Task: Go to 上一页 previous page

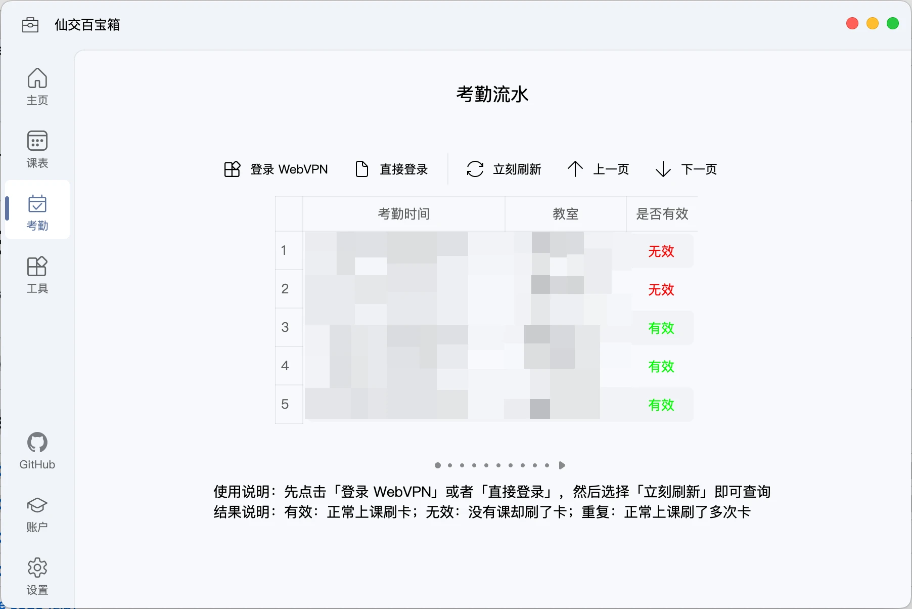Action: coord(599,169)
